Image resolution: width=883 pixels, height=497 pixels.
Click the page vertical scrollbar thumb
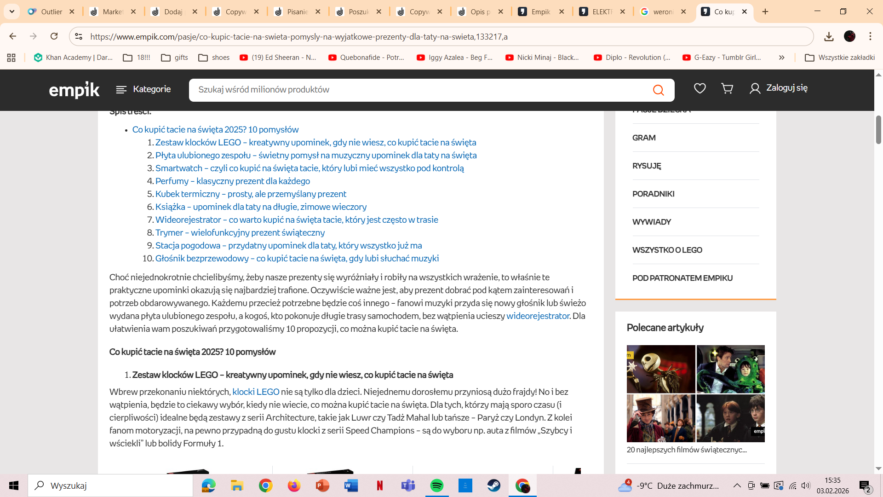point(878,129)
